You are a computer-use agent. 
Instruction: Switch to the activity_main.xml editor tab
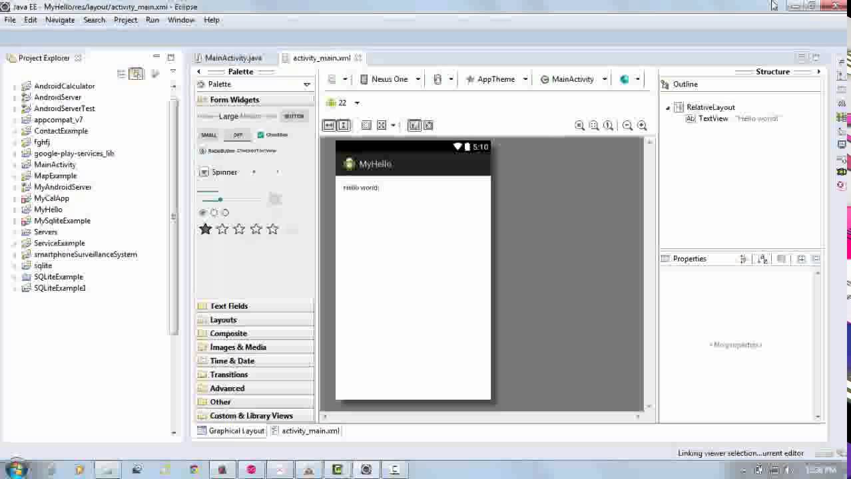click(322, 58)
